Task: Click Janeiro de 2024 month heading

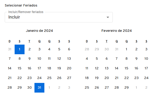Action: (x=39, y=31)
